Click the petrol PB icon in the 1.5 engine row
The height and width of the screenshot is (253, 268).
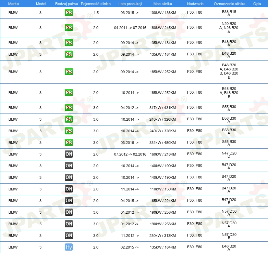coord(69,13)
